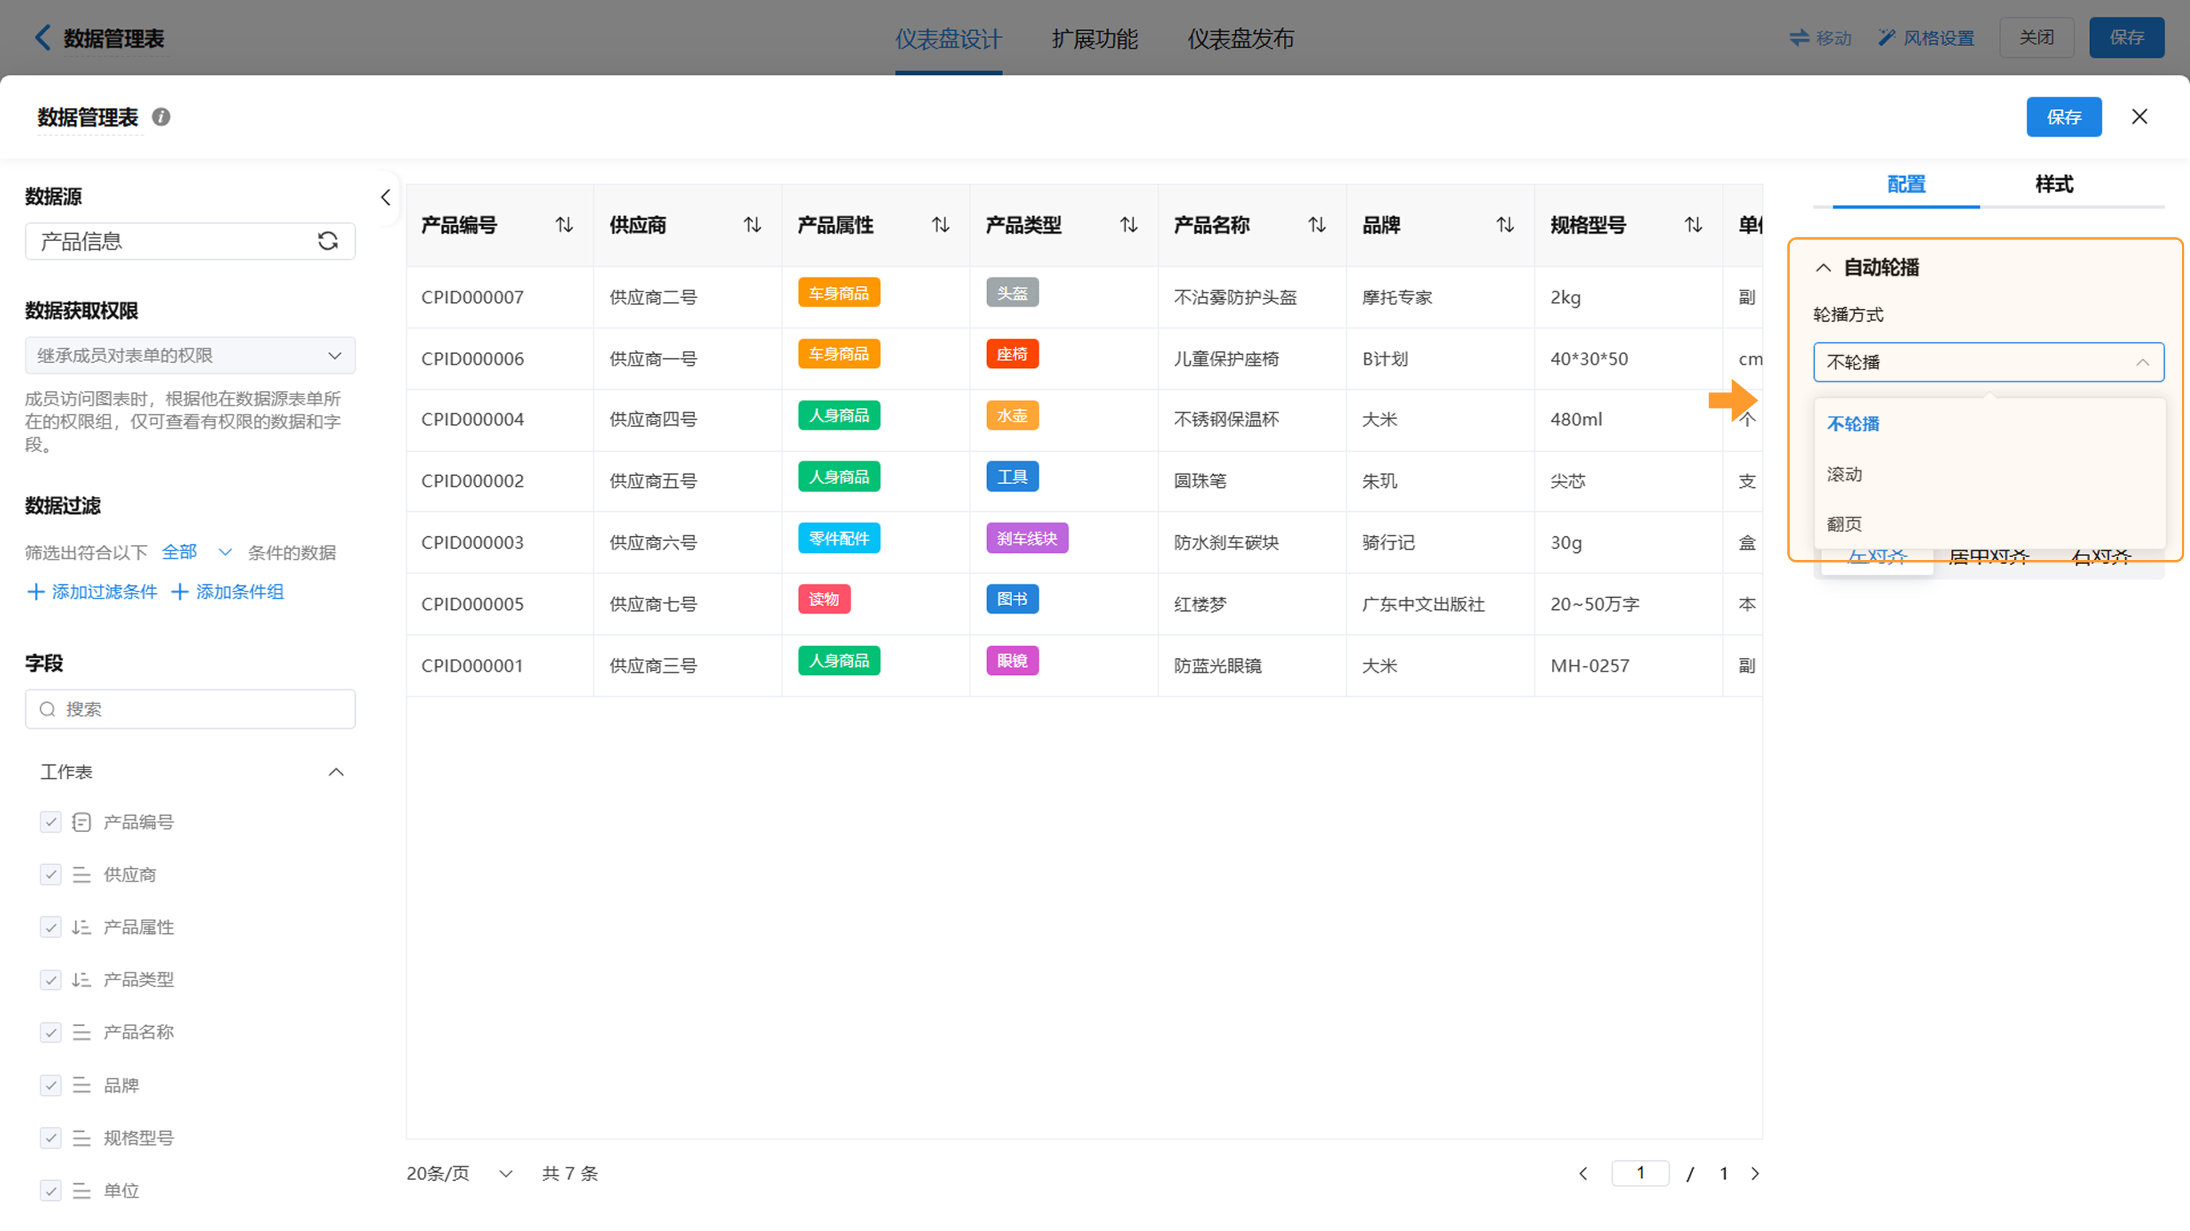This screenshot has height=1231, width=2190.
Task: Click the top bar 保存 button
Action: pyautogui.click(x=2126, y=38)
